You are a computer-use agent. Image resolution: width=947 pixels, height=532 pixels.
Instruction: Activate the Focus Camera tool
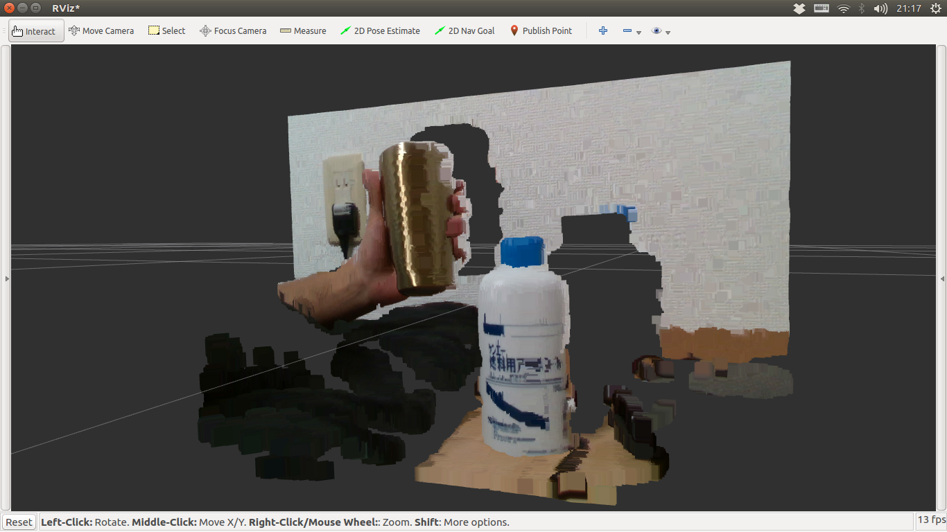[x=233, y=30]
